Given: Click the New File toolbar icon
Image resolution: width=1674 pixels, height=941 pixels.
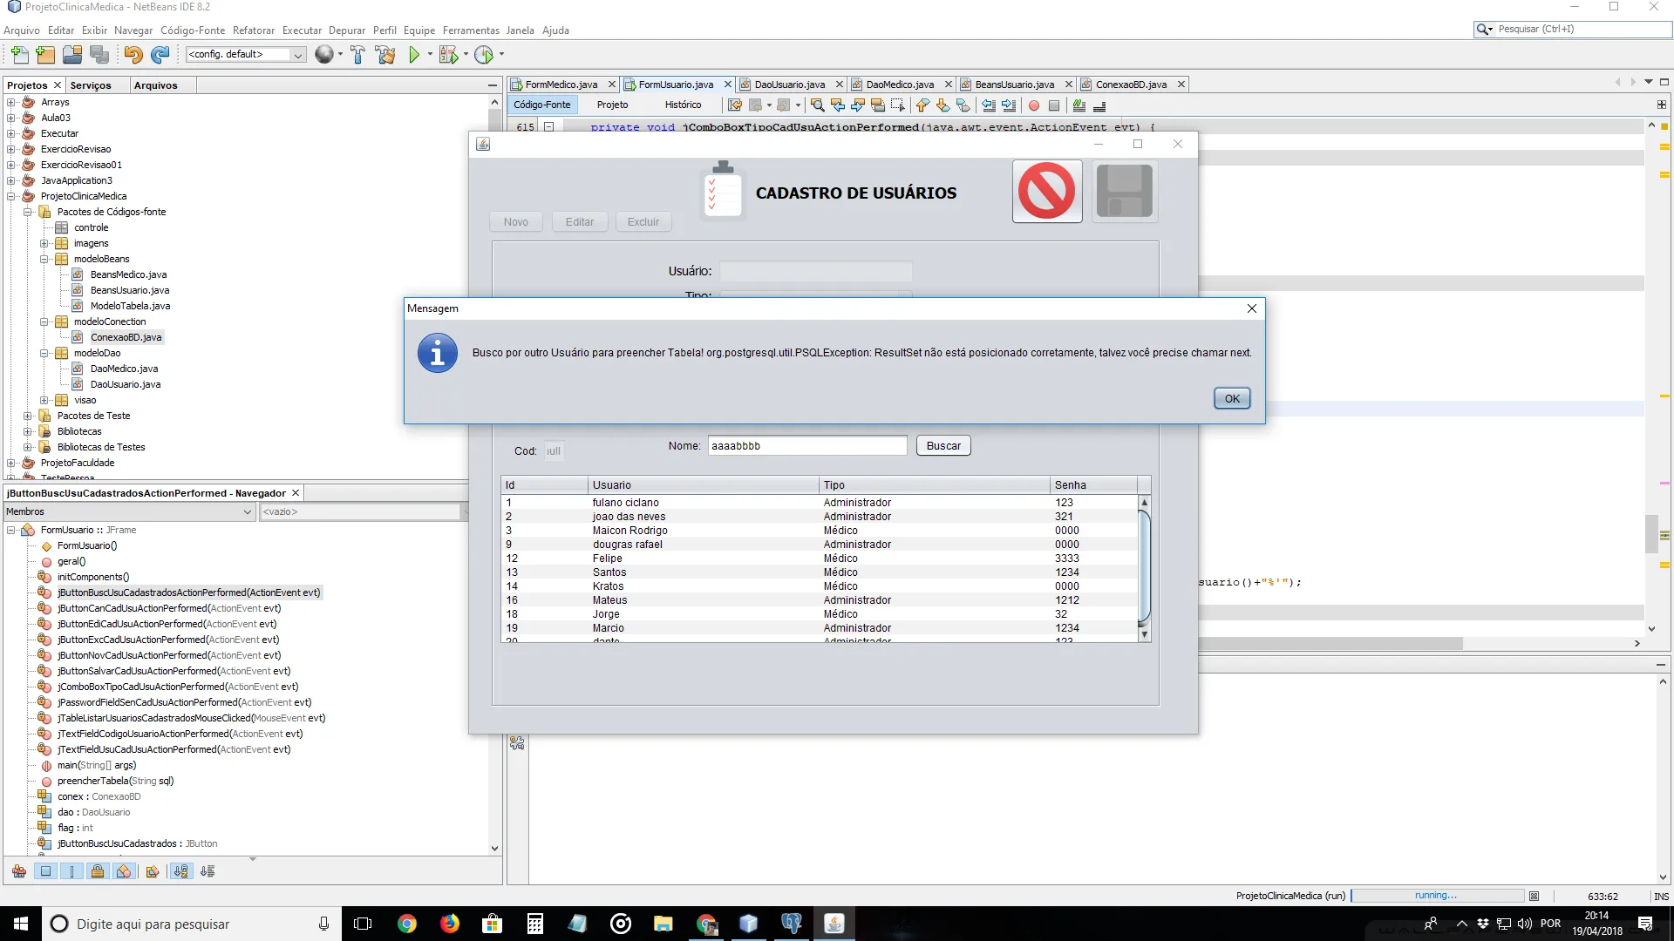Looking at the screenshot, I should click(x=19, y=55).
